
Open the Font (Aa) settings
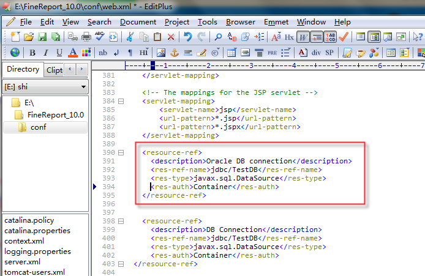coord(276,37)
